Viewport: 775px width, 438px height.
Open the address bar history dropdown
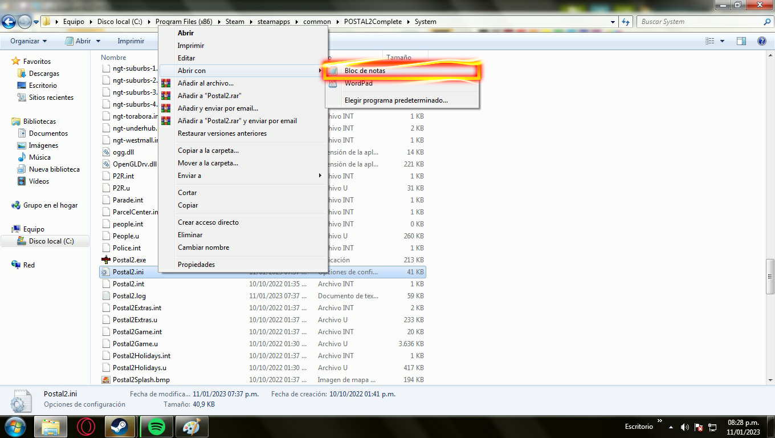pyautogui.click(x=613, y=22)
